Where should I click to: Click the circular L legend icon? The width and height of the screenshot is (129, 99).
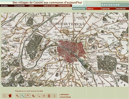coord(4,96)
